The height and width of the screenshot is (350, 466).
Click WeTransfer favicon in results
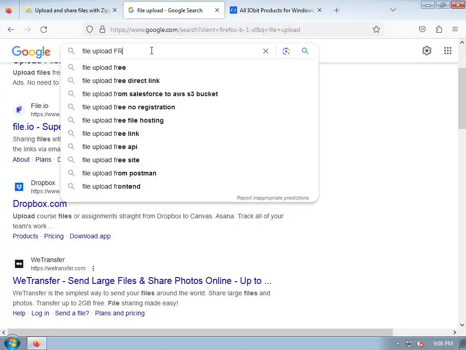pos(19,264)
